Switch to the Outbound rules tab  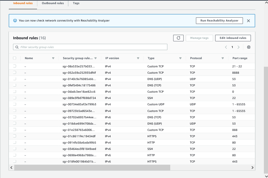[x=53, y=3]
